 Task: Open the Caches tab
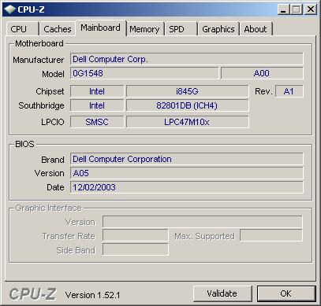click(x=58, y=29)
